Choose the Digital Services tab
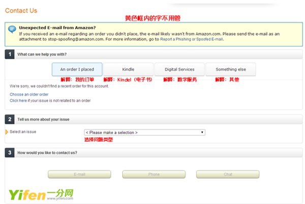The width and height of the screenshot is (305, 204). coord(179,69)
